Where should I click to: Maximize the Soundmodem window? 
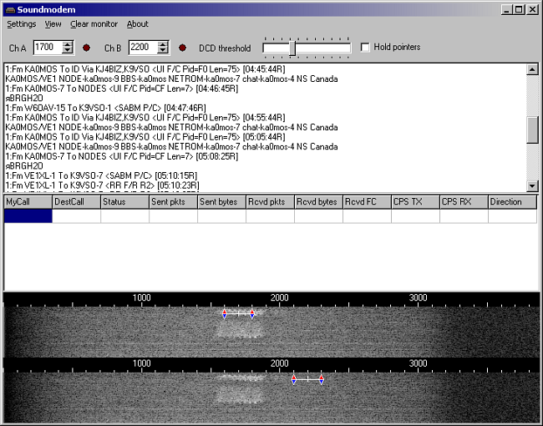tap(519, 10)
